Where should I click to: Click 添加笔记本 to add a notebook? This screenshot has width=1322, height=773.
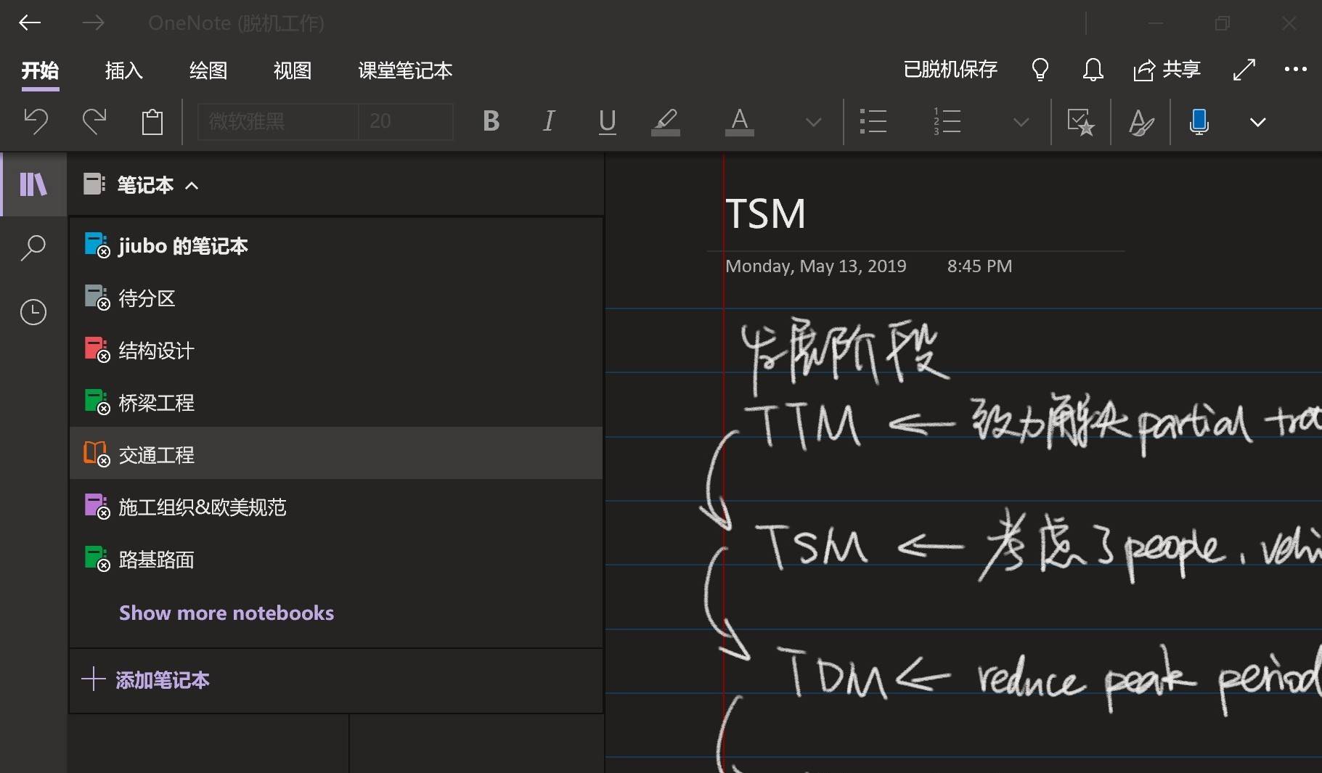coord(146,680)
